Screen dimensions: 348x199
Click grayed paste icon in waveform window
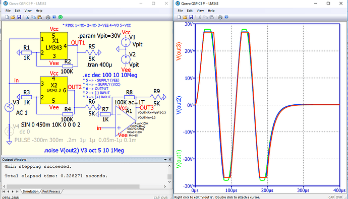pos(212,17)
